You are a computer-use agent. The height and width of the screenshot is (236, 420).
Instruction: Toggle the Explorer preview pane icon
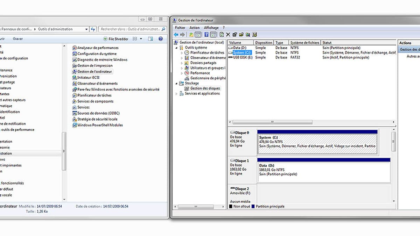150,39
